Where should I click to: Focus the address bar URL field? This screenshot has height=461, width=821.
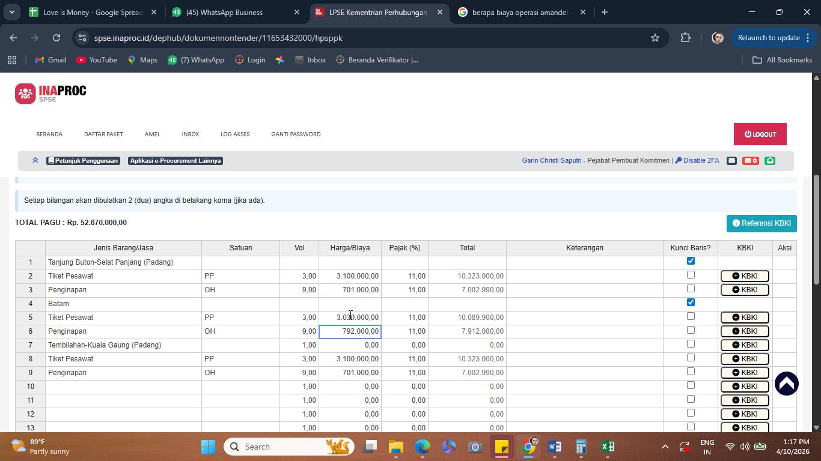click(x=367, y=38)
